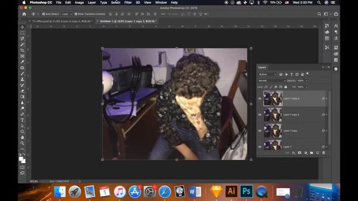Create new fill or adjustment layer

[x=305, y=152]
